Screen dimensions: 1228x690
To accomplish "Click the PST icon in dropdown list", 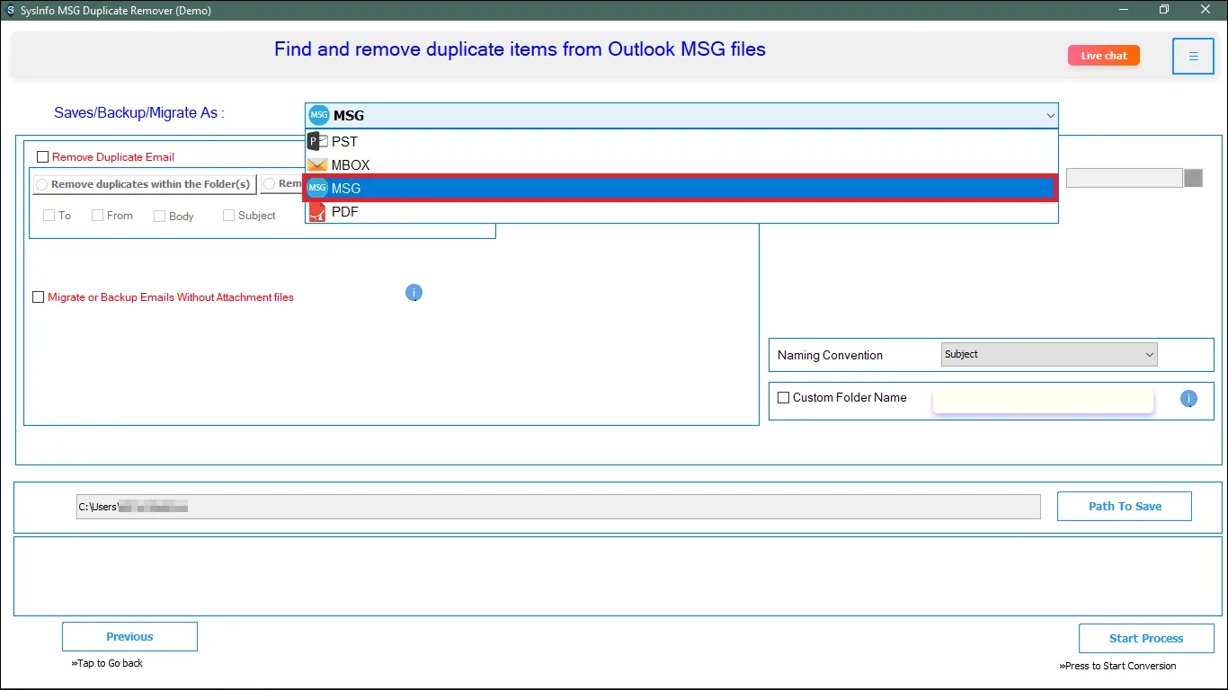I will pyautogui.click(x=317, y=141).
